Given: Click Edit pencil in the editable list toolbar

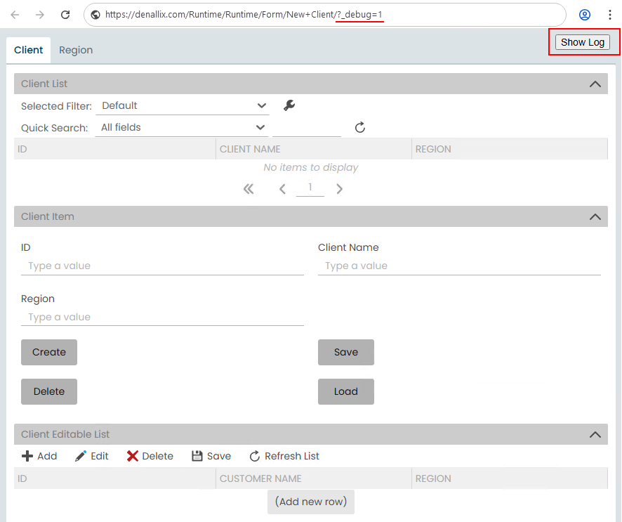Looking at the screenshot, I should point(92,456).
